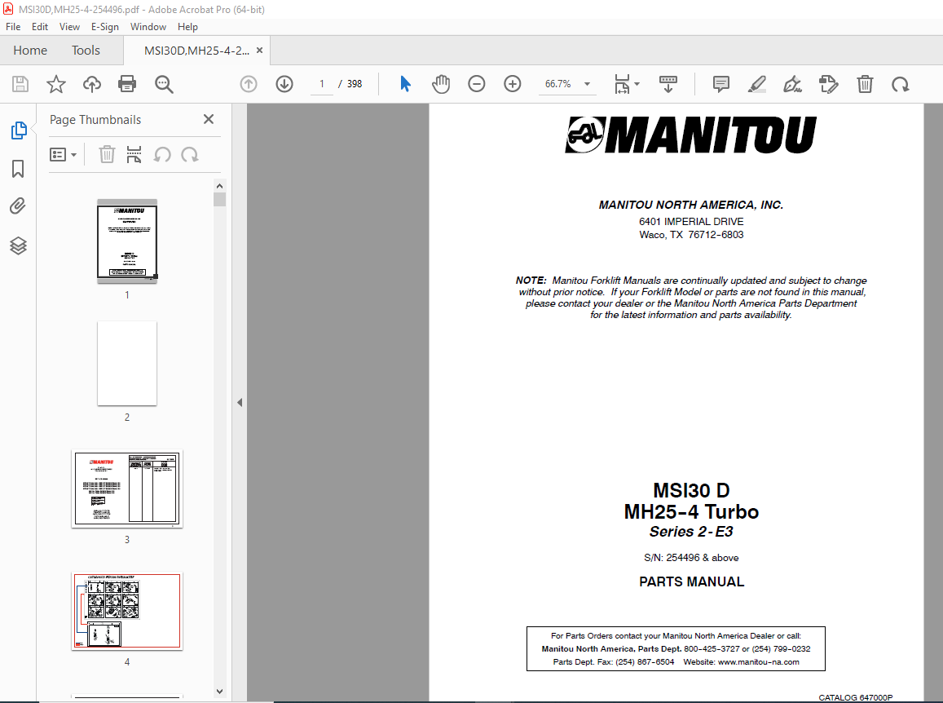Zoom out with the minus button
Screen dimensions: 943x703
pyautogui.click(x=476, y=84)
